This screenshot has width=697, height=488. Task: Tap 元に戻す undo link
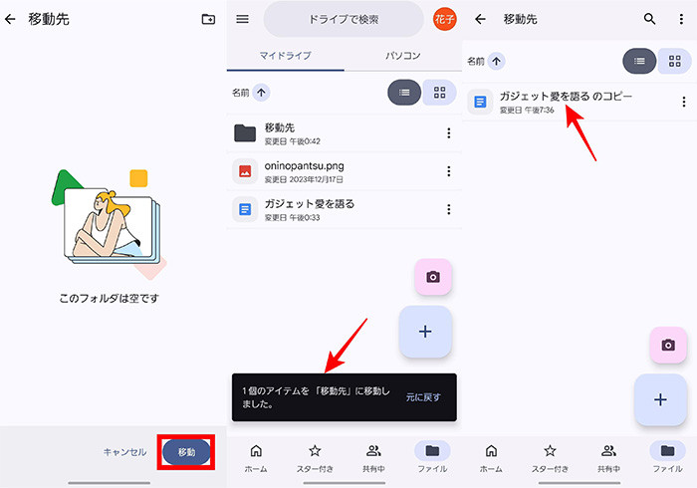tap(423, 397)
